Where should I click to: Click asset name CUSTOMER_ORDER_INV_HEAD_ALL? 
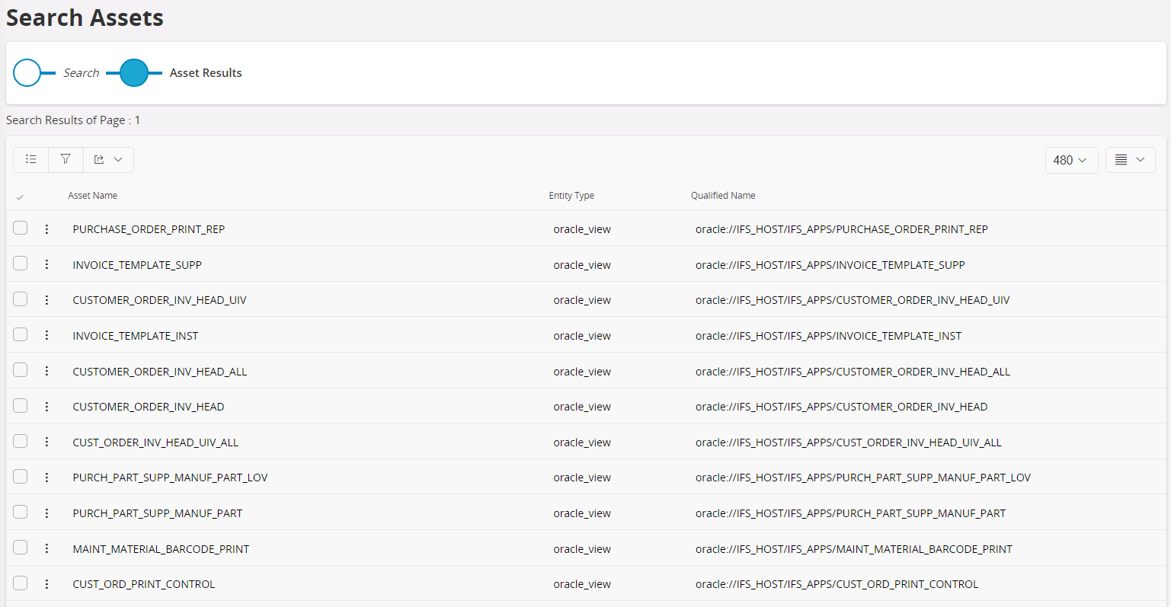[x=160, y=372]
